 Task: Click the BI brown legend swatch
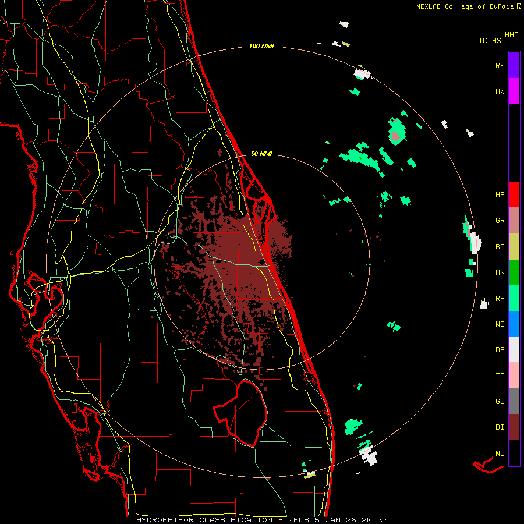pyautogui.click(x=514, y=427)
